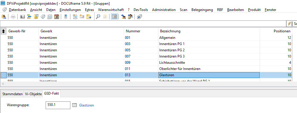
Task: Open the RBF menu
Action: coord(220,10)
